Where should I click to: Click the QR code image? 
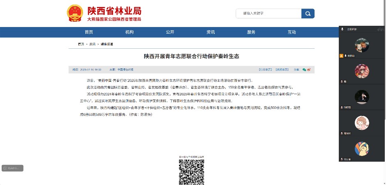pyautogui.click(x=191, y=172)
